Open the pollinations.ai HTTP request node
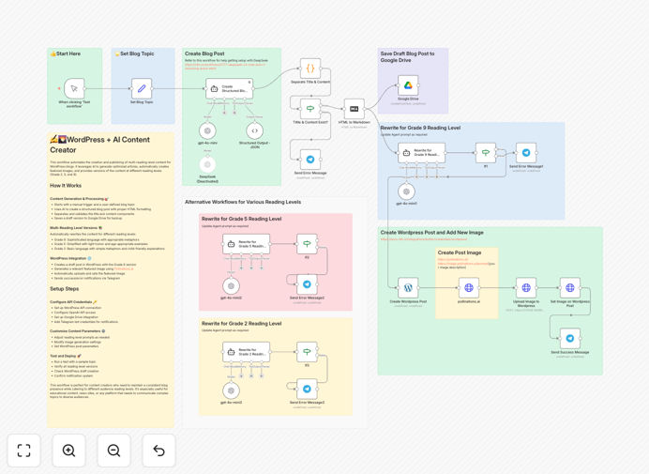649x474 pixels. pyautogui.click(x=469, y=287)
